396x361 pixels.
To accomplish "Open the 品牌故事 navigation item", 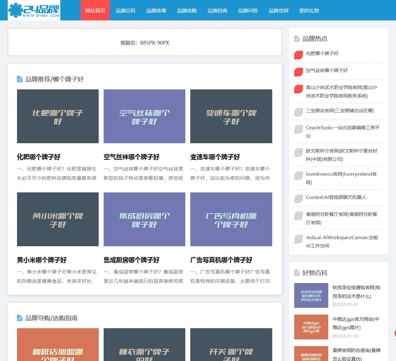I will point(157,10).
